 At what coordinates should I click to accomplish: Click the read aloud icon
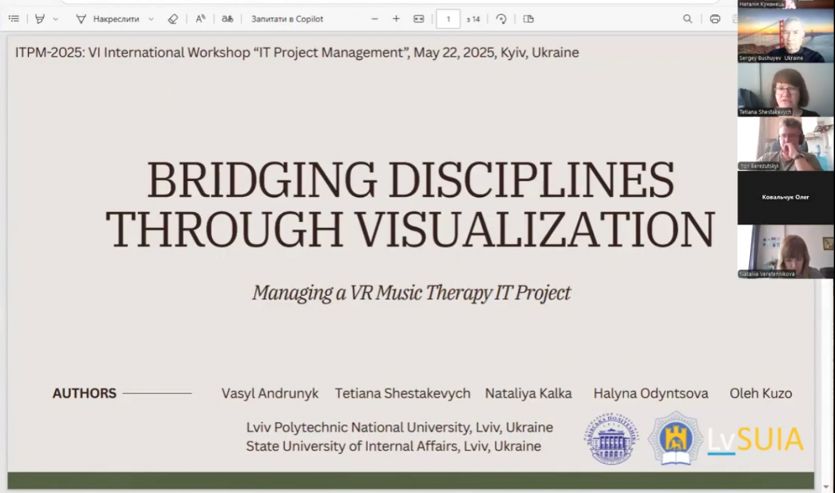coord(200,19)
